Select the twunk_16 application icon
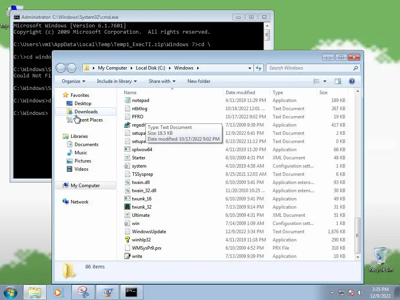This screenshot has width=400, height=300. click(x=127, y=198)
